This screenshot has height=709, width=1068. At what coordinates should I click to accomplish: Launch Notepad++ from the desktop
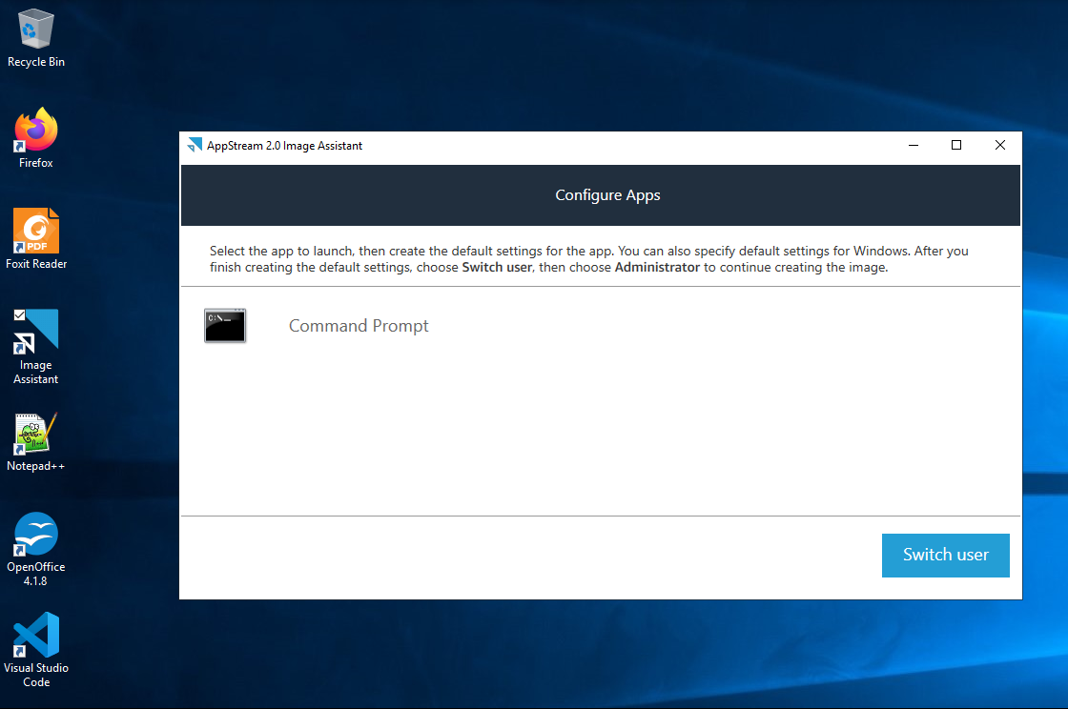pyautogui.click(x=35, y=436)
